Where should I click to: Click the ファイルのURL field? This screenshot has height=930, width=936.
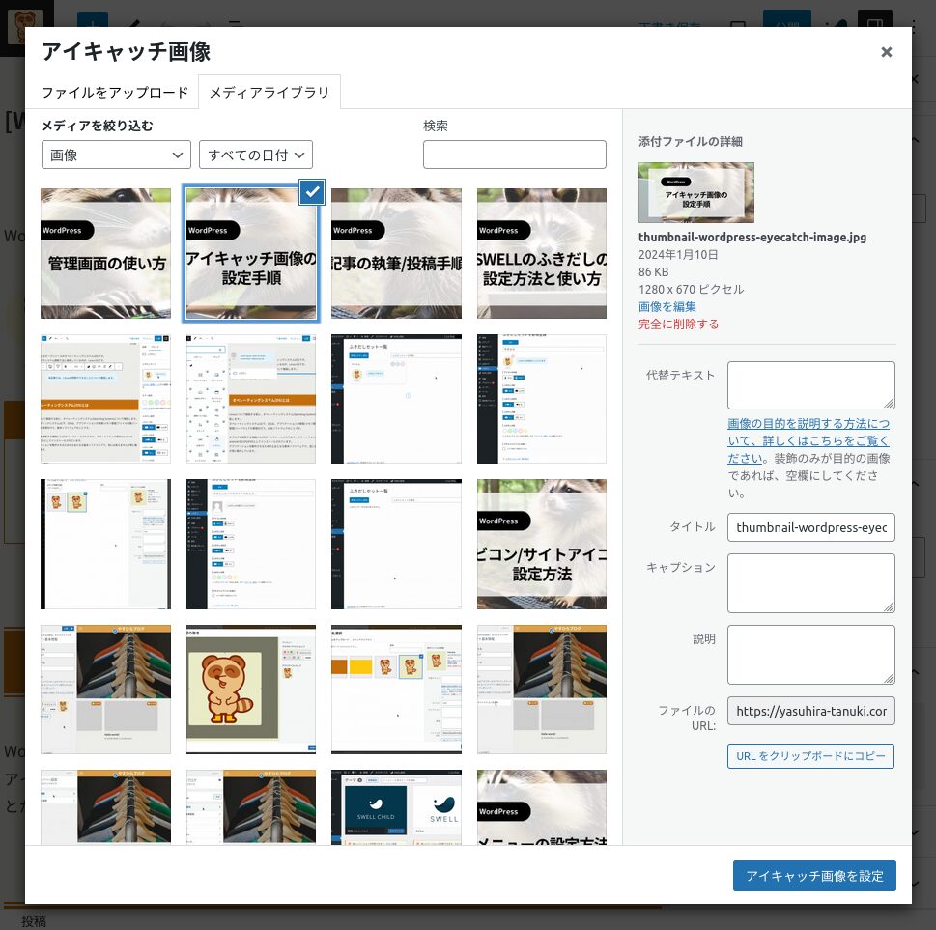(x=810, y=711)
